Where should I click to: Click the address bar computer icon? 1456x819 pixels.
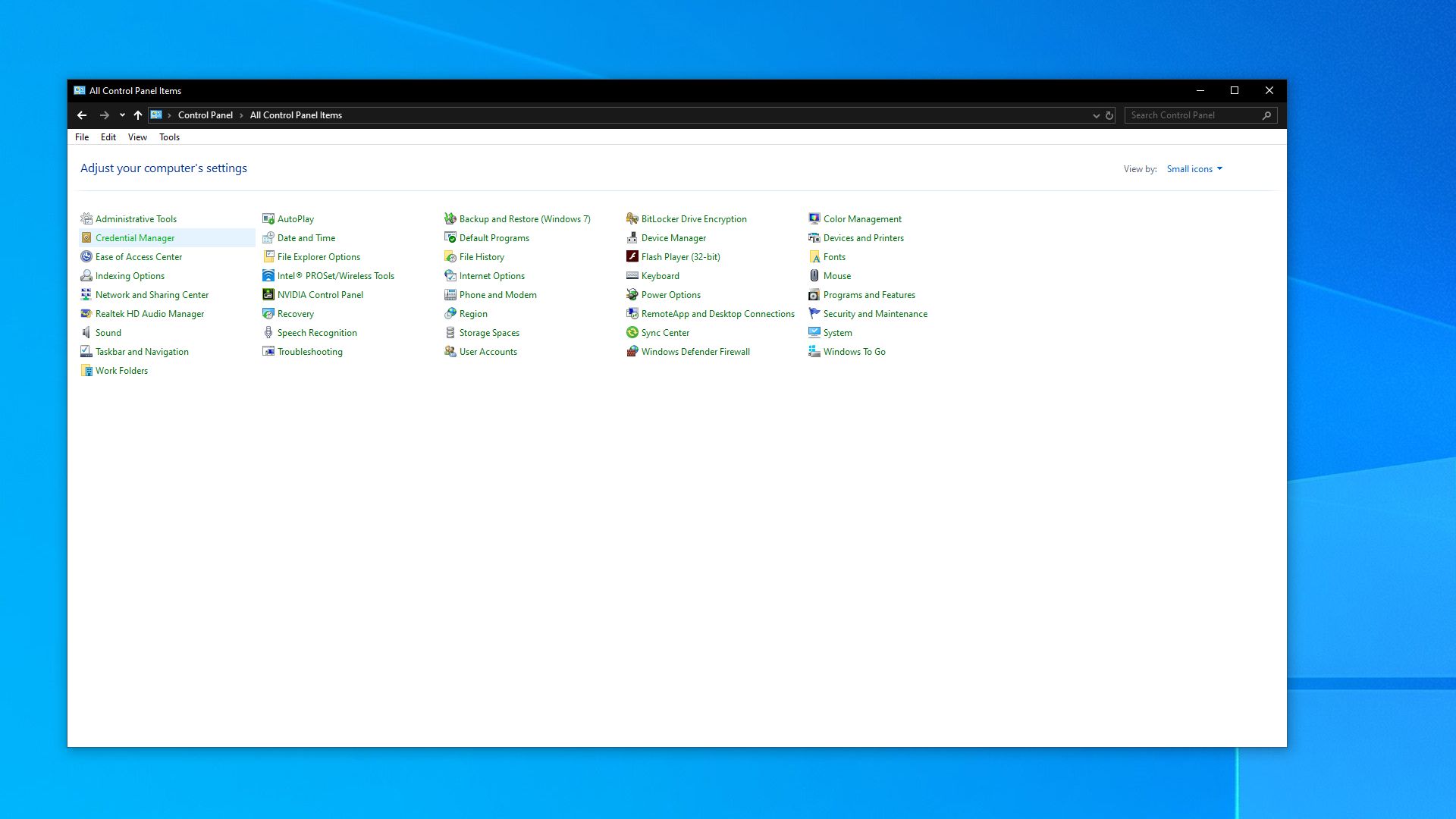[x=156, y=115]
